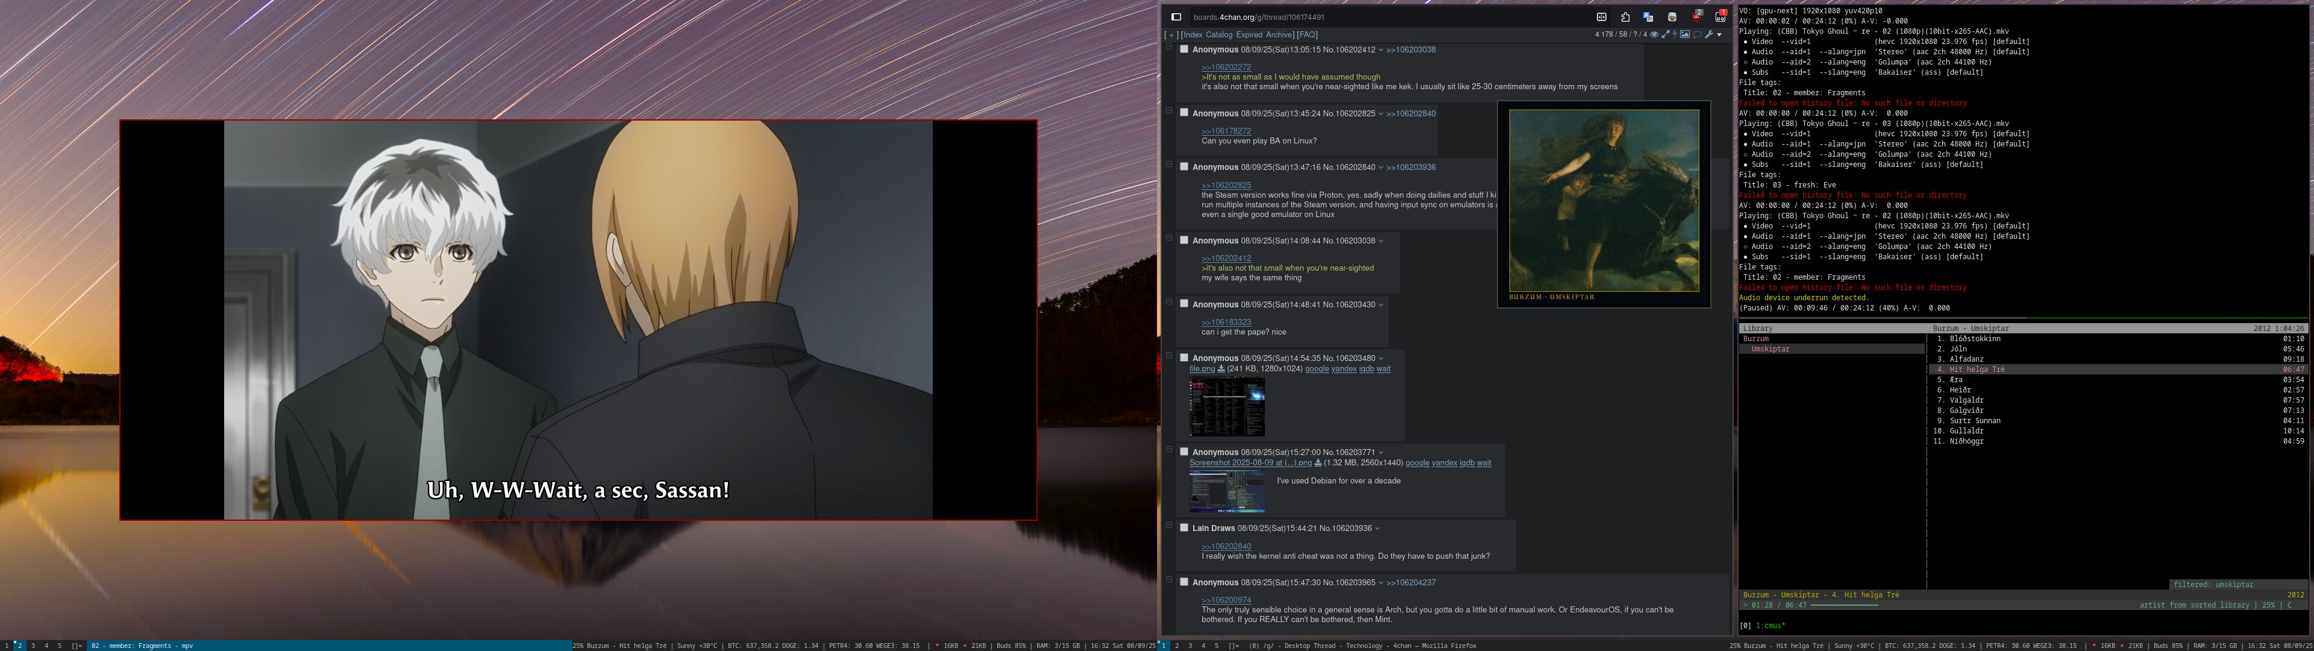Open the uBlock Origin shield icon
The width and height of the screenshot is (2314, 651).
pyautogui.click(x=1696, y=16)
